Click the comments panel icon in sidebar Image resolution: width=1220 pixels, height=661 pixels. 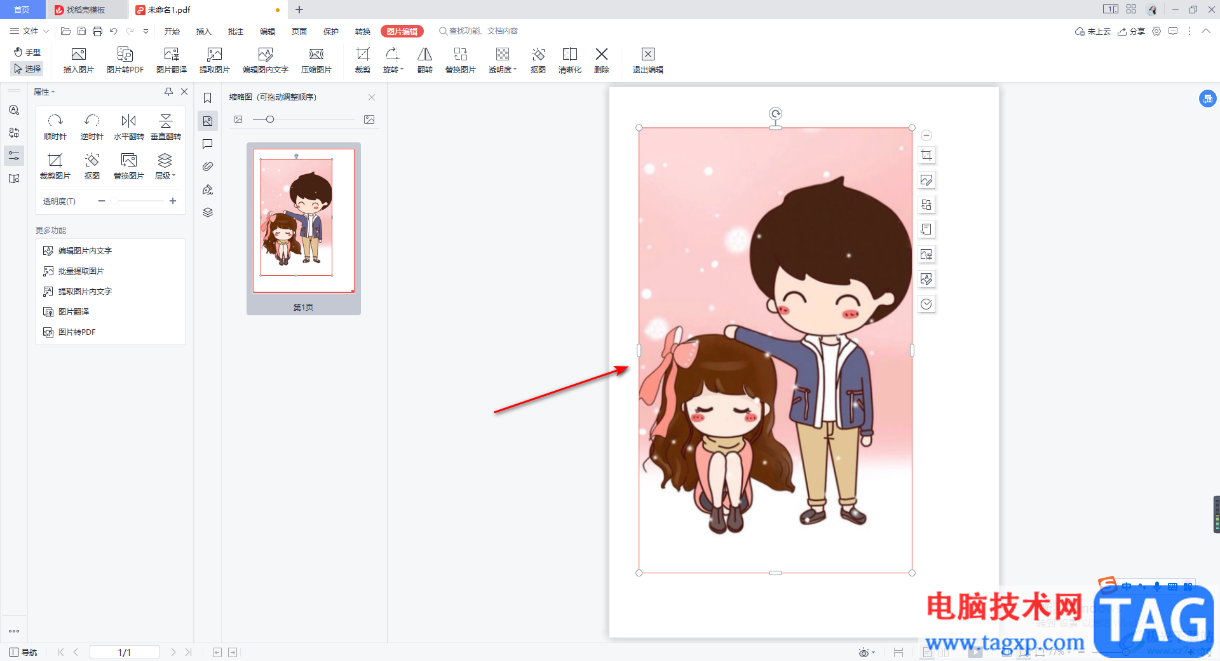click(x=208, y=144)
